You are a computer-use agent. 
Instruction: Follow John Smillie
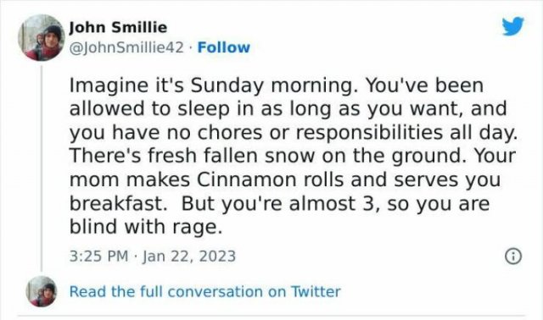point(223,47)
